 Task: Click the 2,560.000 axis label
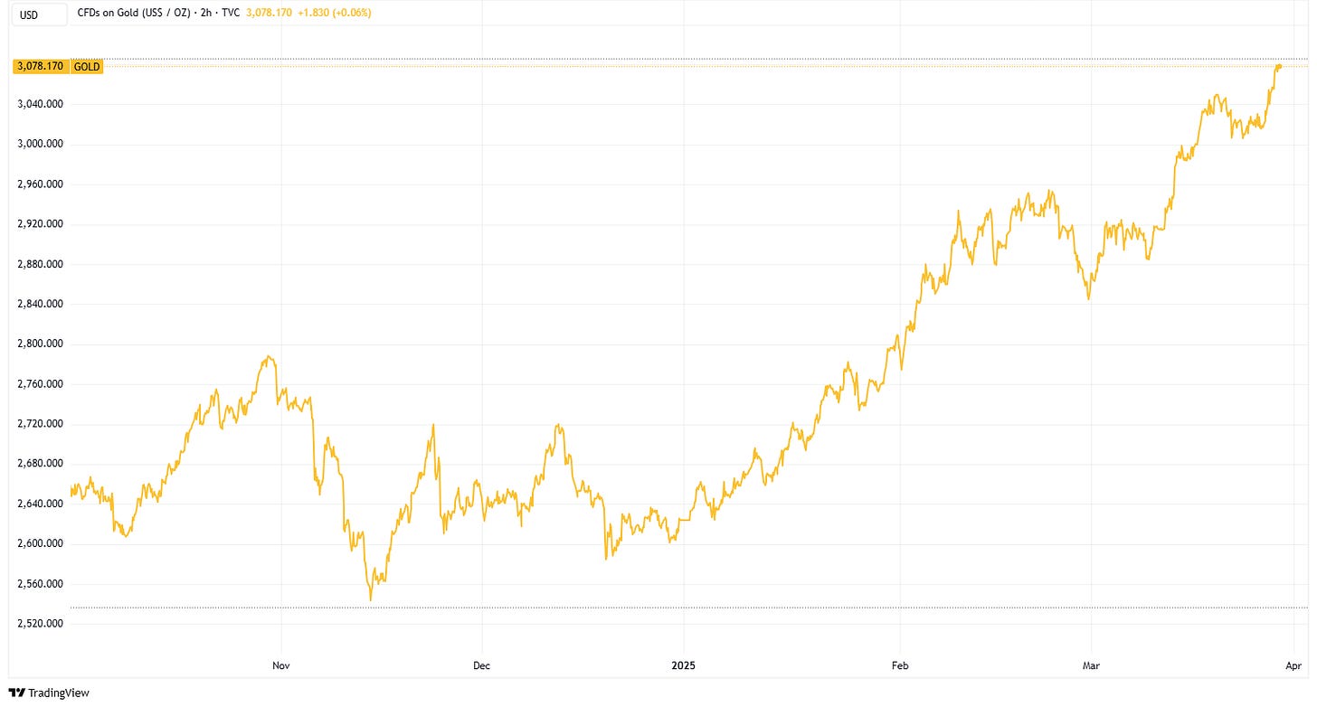pyautogui.click(x=40, y=583)
